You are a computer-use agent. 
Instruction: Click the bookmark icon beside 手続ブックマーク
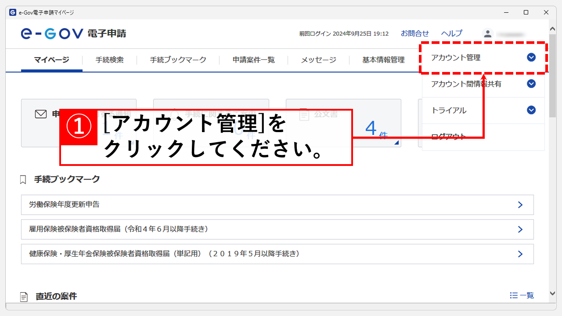[x=24, y=180]
